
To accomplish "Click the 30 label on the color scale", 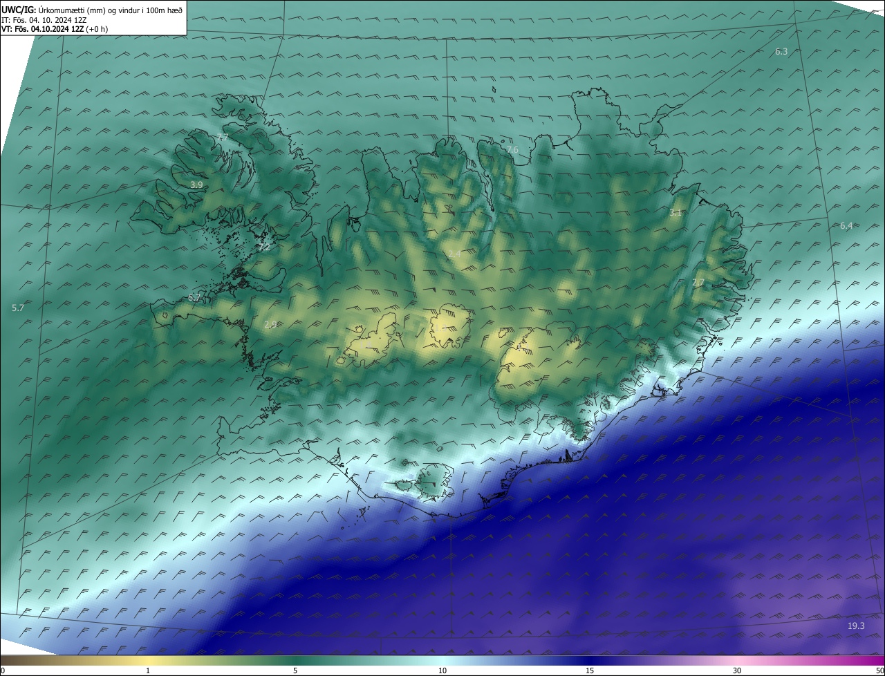I will coord(737,670).
